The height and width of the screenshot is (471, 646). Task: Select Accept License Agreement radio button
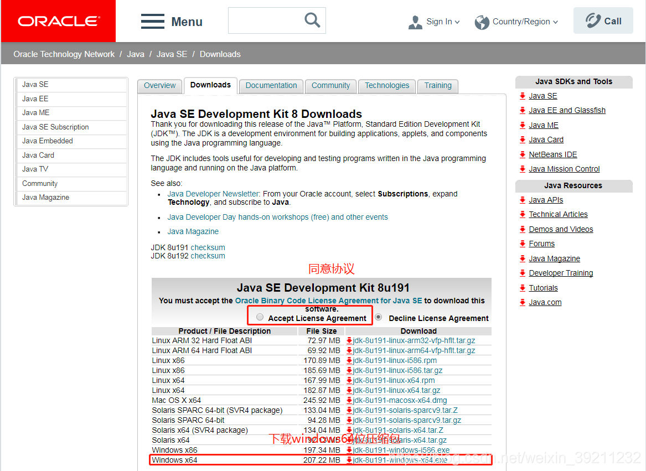tap(260, 317)
